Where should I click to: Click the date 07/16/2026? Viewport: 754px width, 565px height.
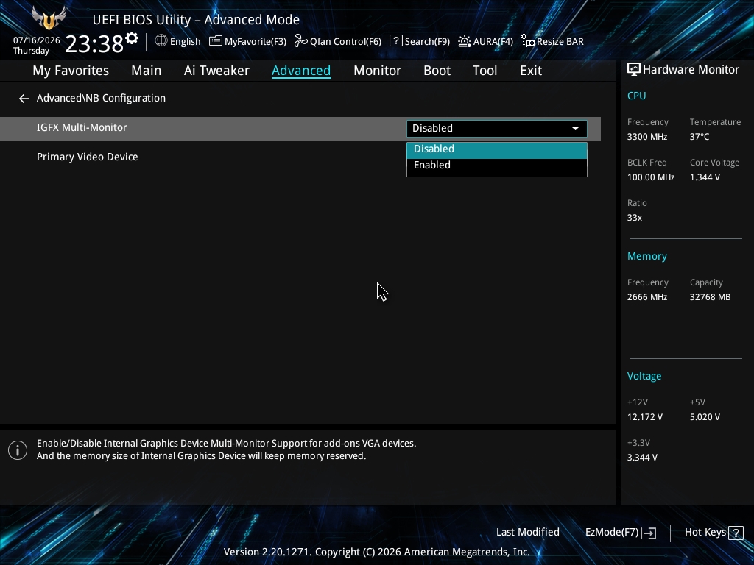(x=37, y=40)
